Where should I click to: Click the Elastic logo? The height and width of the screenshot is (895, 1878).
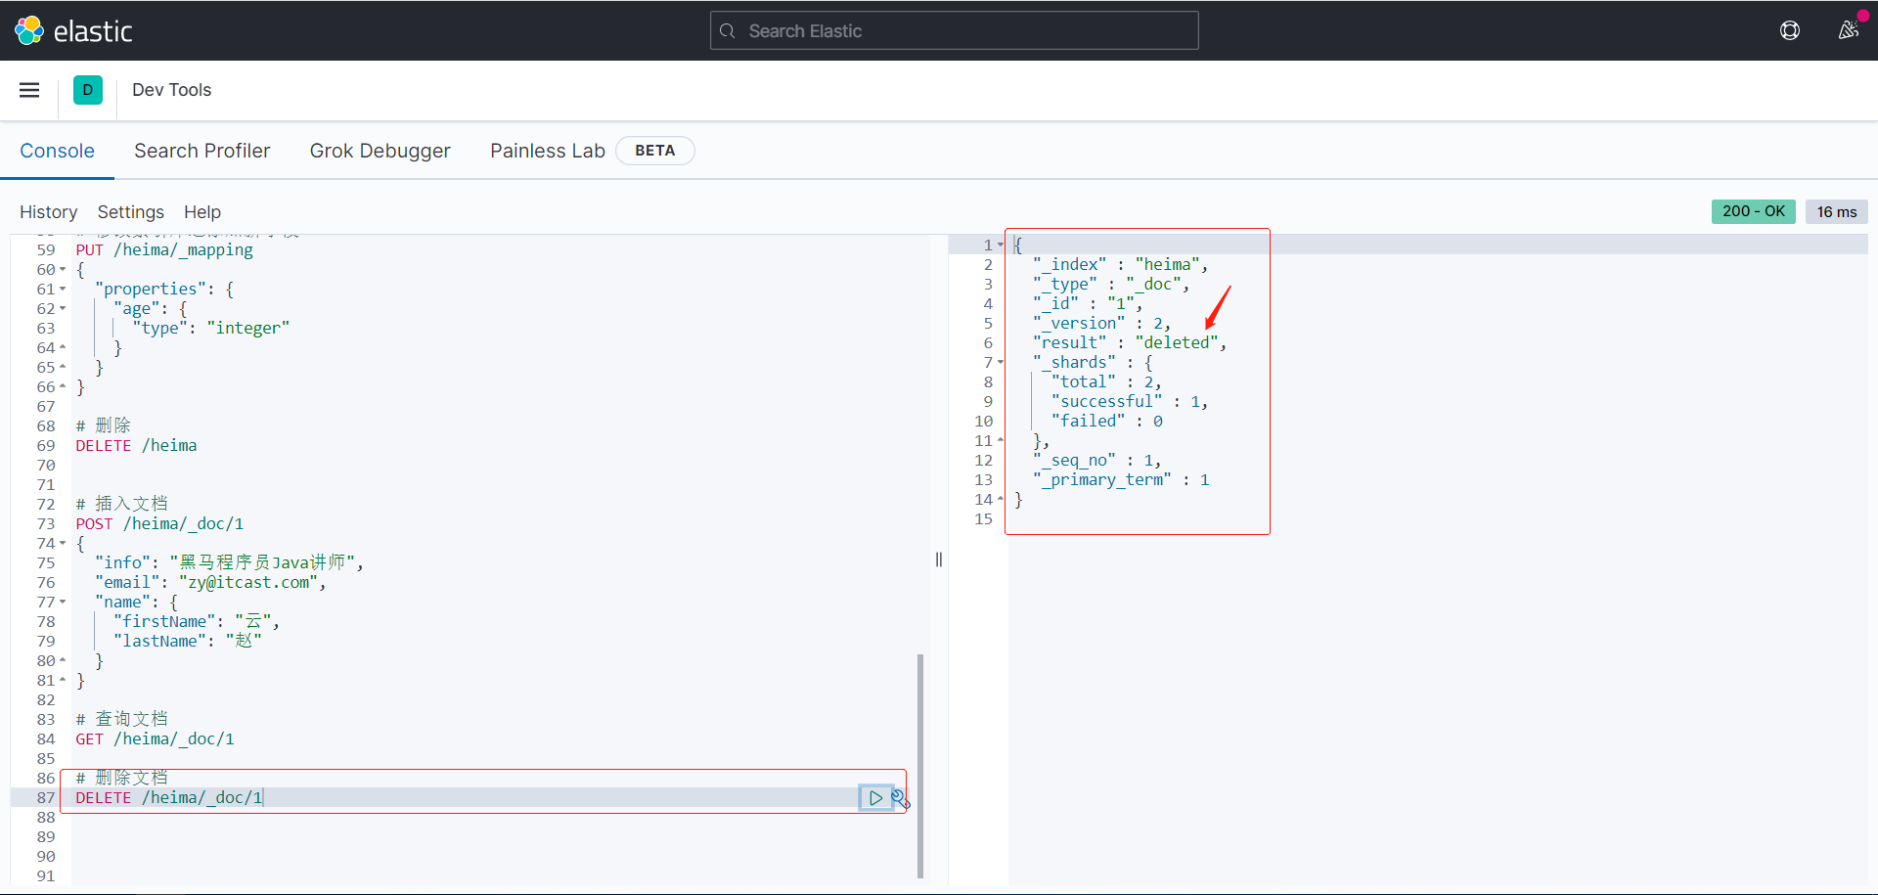click(x=73, y=30)
